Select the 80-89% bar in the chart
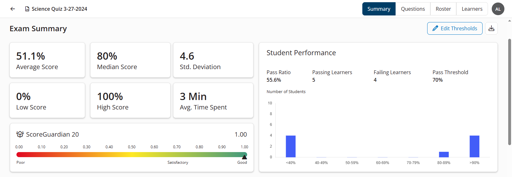 [444, 155]
